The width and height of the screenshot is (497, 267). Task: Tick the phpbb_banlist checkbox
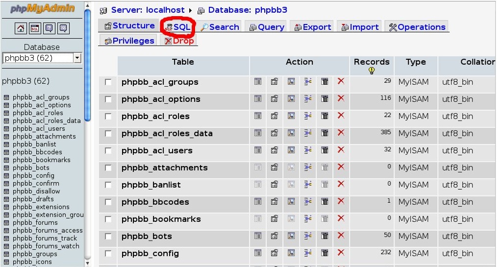point(108,185)
